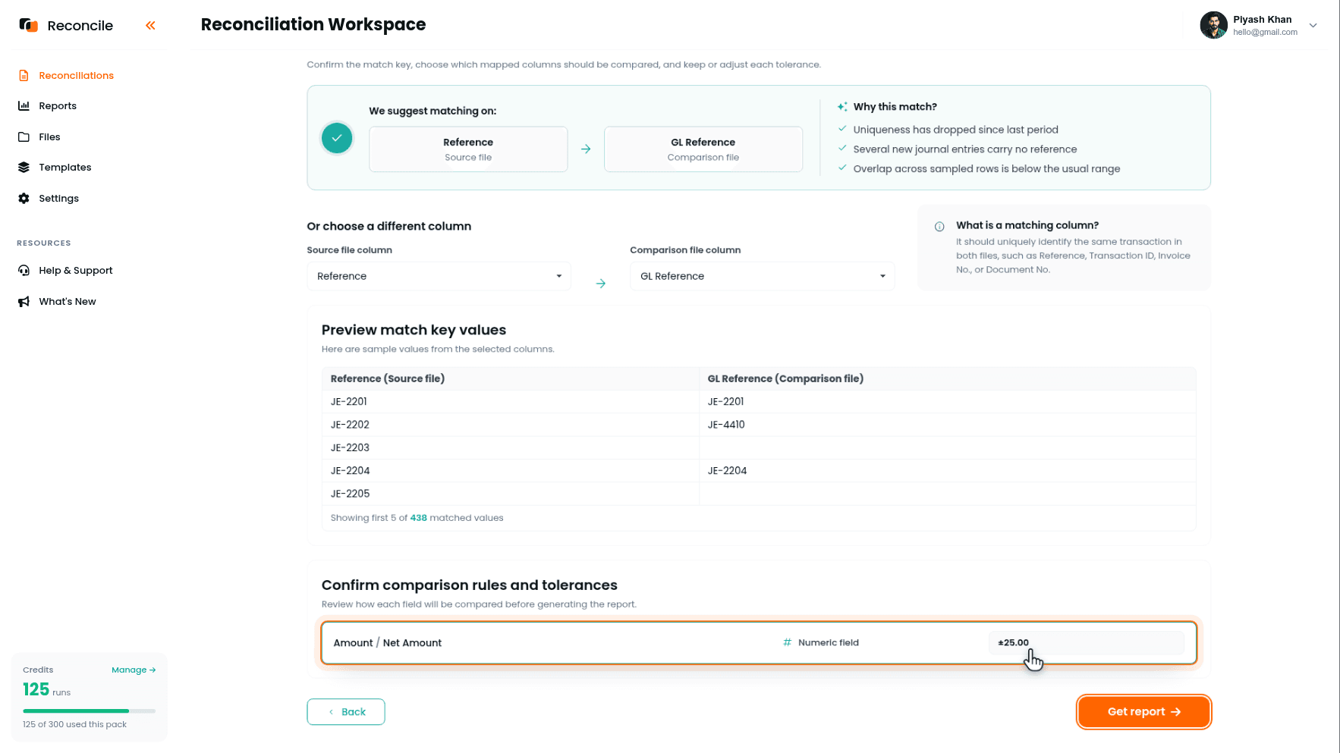The image size is (1340, 753).
Task: Click the info icon beside matching column help
Action: 939,226
